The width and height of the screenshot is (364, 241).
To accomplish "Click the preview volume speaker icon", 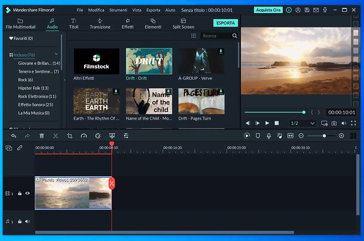I will (344, 123).
